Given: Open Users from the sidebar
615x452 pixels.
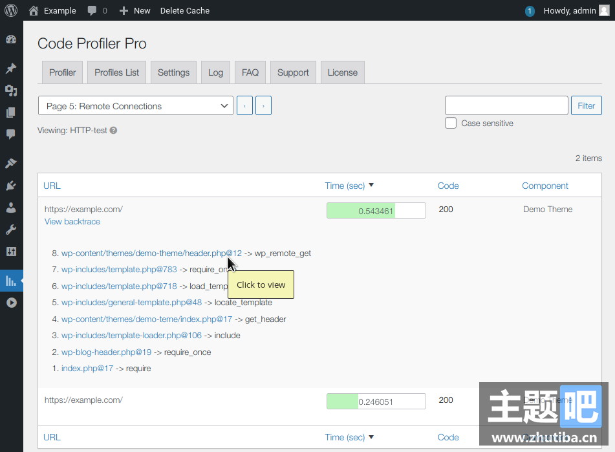Looking at the screenshot, I should tap(11, 208).
